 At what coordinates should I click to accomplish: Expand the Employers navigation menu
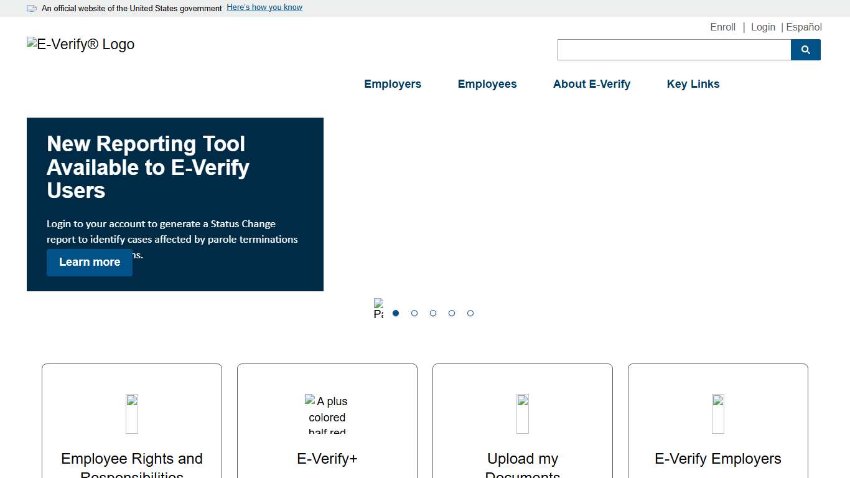point(393,83)
